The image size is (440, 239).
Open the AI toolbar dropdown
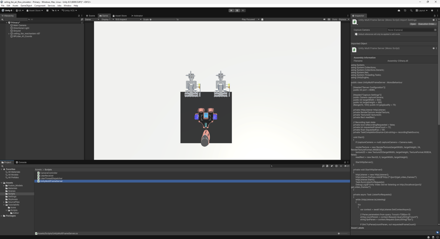coord(55,10)
